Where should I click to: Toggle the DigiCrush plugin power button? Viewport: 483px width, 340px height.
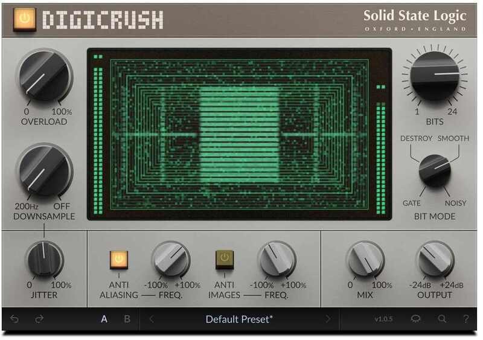click(24, 19)
